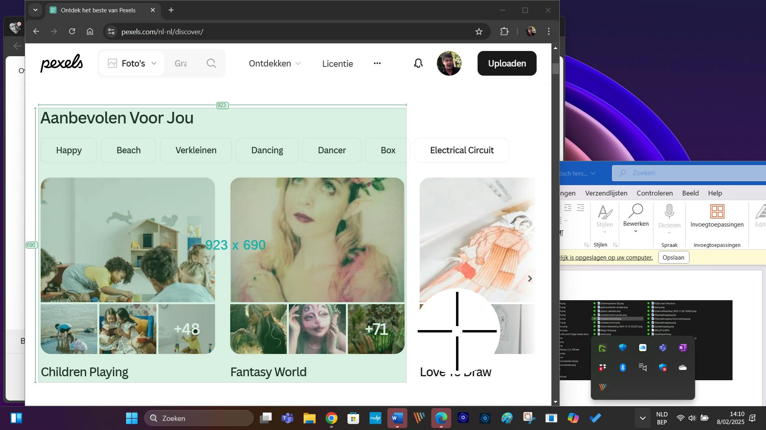Screen dimensions: 766x430
Task: Click the Dicteren microphone icon
Action: pos(669,211)
